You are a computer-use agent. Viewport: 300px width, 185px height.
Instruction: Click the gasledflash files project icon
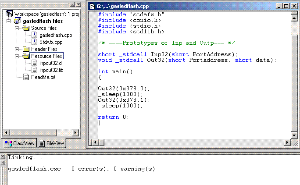[x=18, y=21]
